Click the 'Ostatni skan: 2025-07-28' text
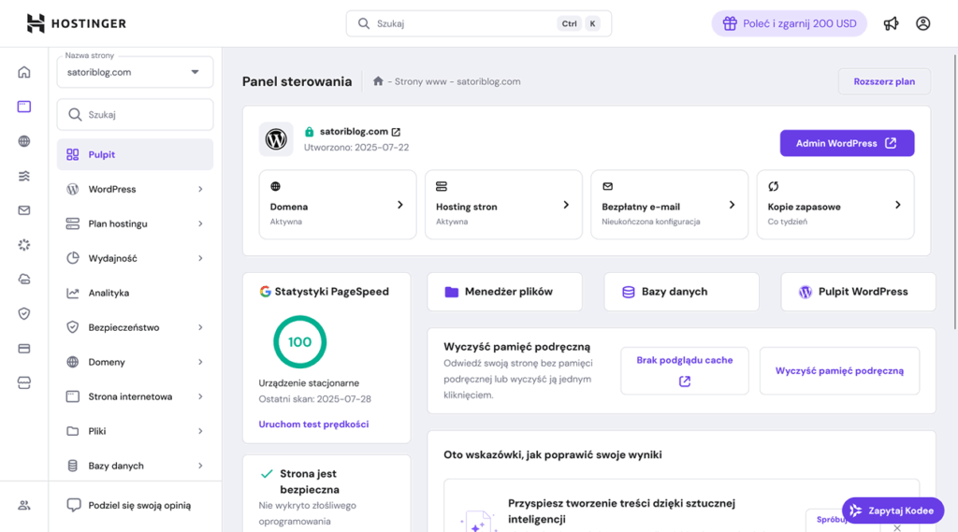The image size is (958, 532). (314, 399)
